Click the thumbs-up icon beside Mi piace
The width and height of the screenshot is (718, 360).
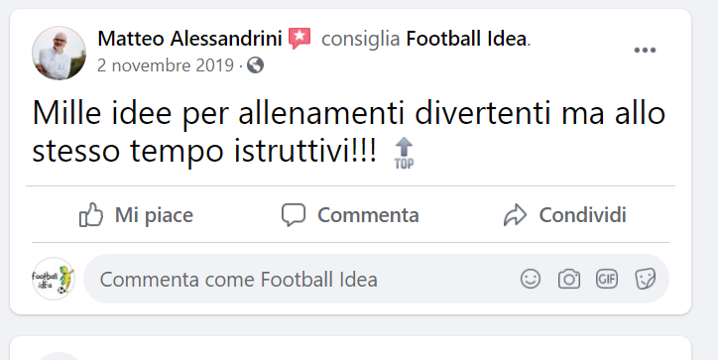pos(91,215)
